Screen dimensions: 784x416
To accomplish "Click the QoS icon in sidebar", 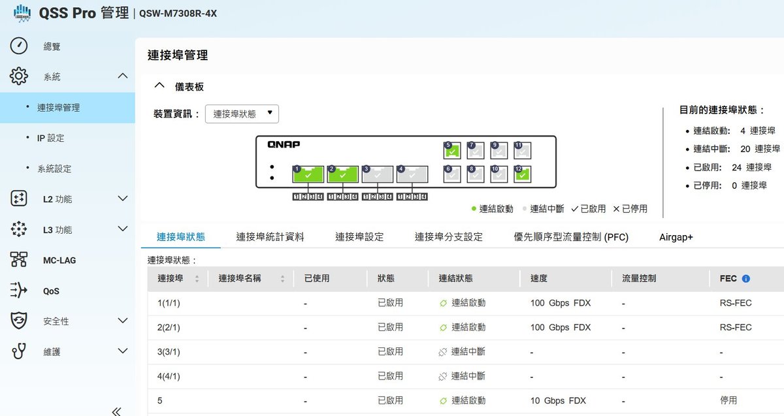I will [19, 291].
